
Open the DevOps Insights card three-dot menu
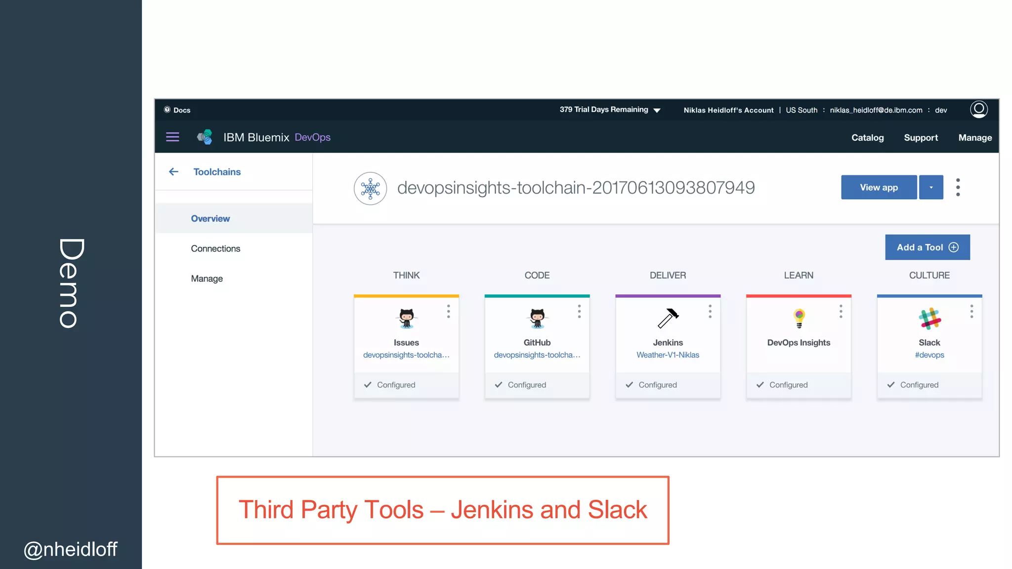841,311
